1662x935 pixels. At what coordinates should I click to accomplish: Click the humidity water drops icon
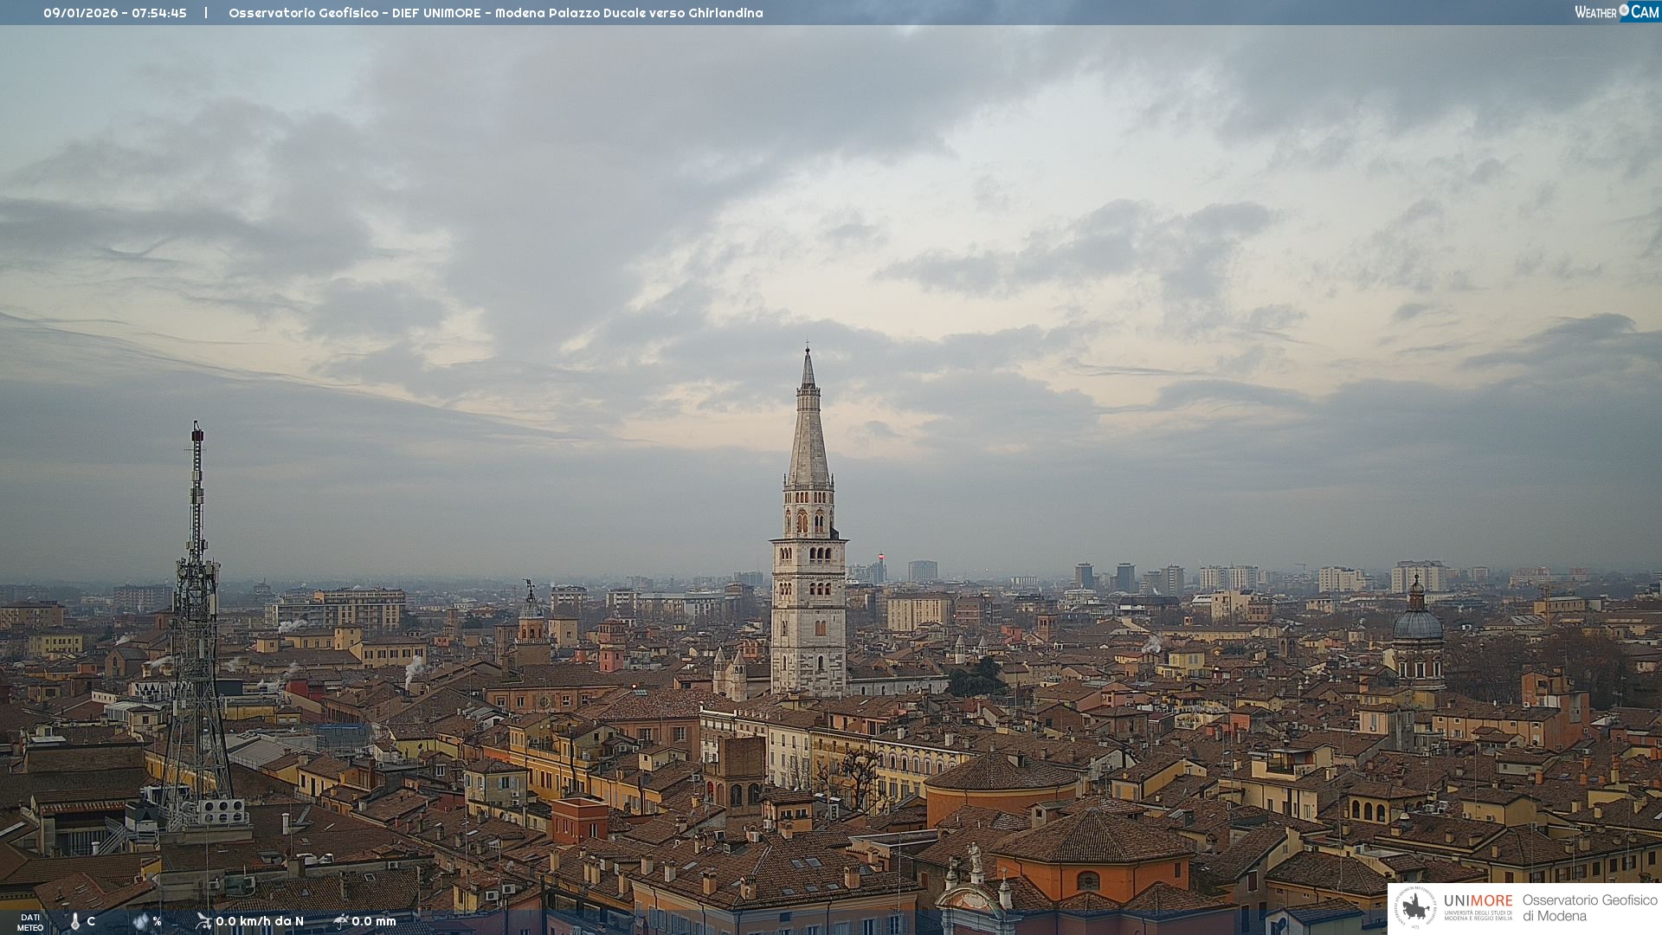click(140, 921)
